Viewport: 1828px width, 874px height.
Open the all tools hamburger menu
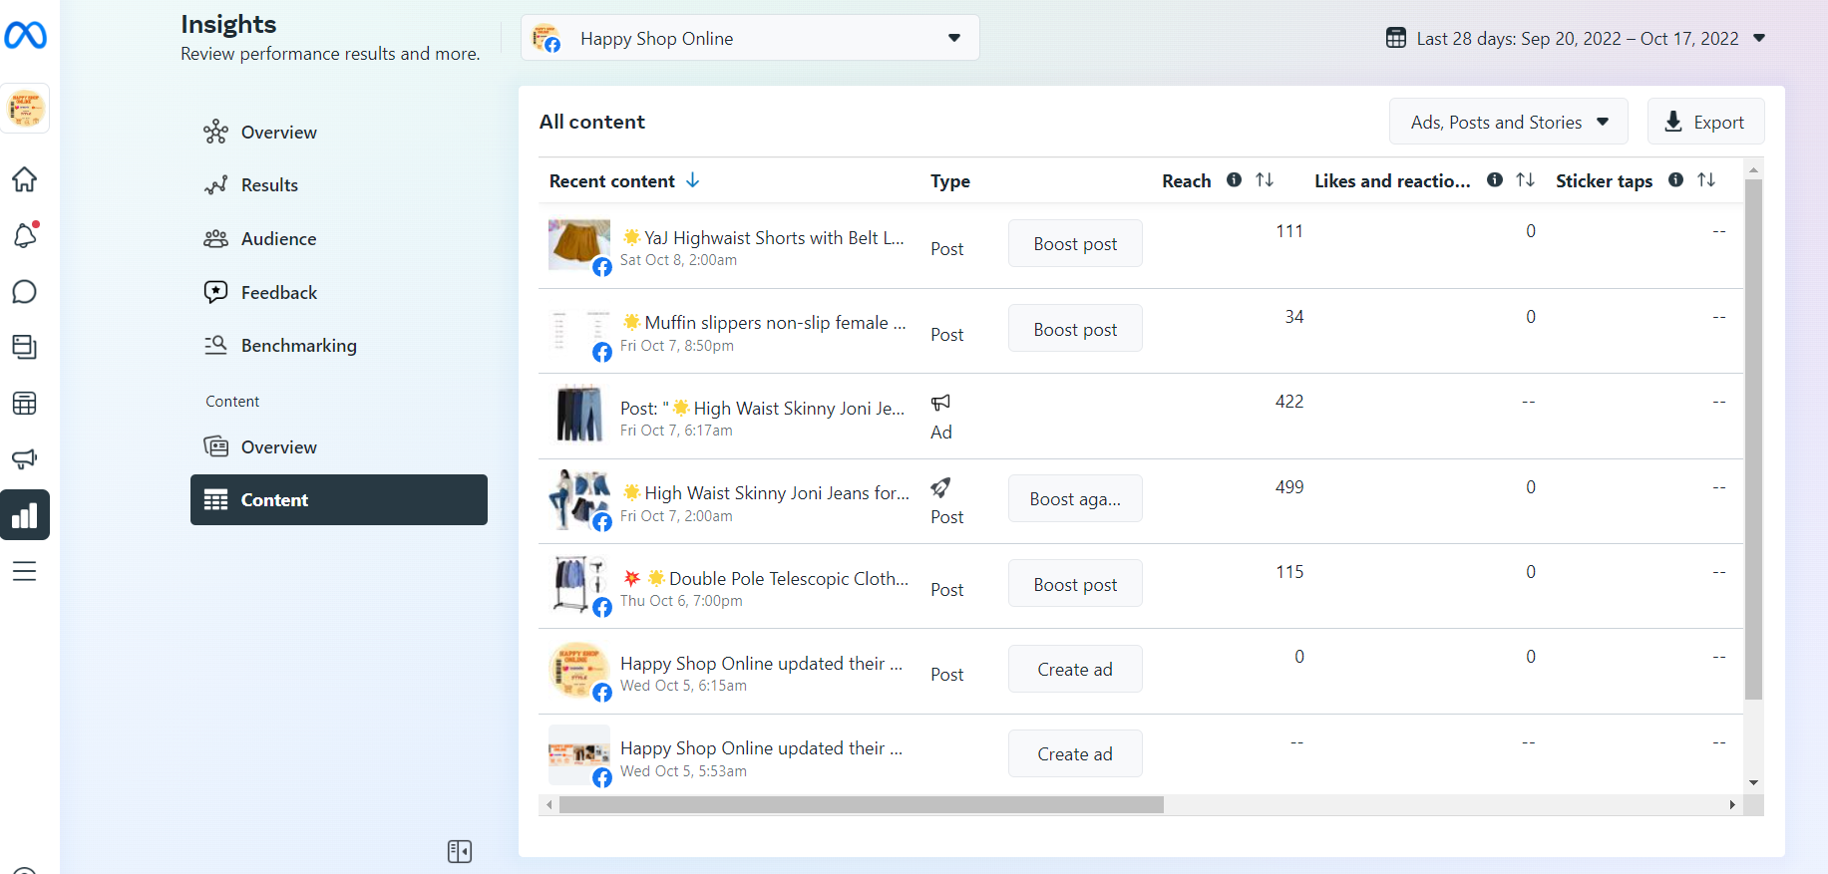coord(25,571)
